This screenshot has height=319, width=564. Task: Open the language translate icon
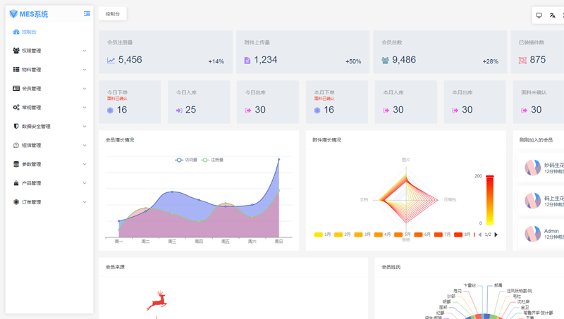click(553, 15)
